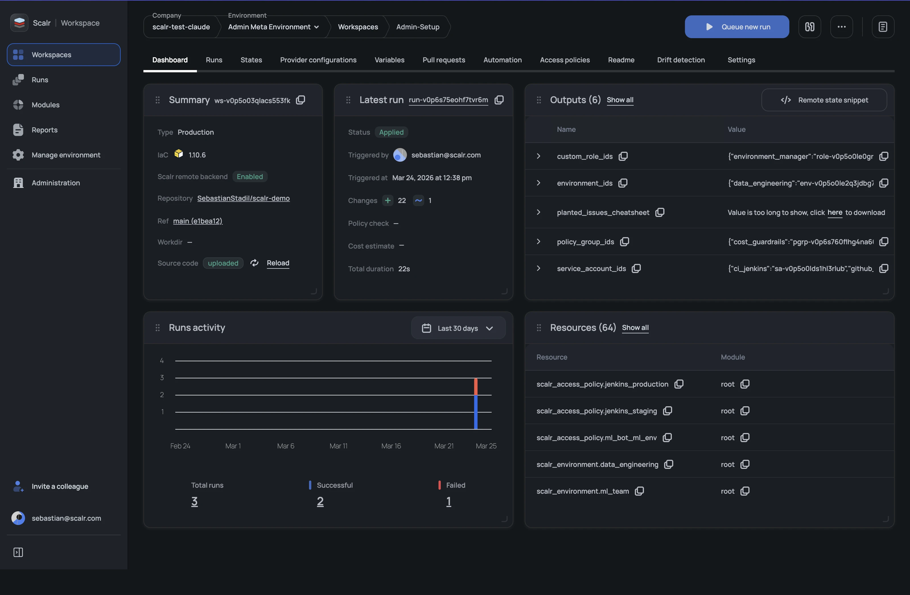Open the Administration panel
Viewport: 910px width, 595px height.
[56, 182]
